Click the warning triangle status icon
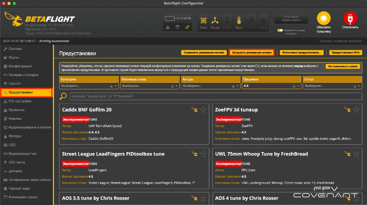This screenshot has width=367, height=205. (x=168, y=27)
